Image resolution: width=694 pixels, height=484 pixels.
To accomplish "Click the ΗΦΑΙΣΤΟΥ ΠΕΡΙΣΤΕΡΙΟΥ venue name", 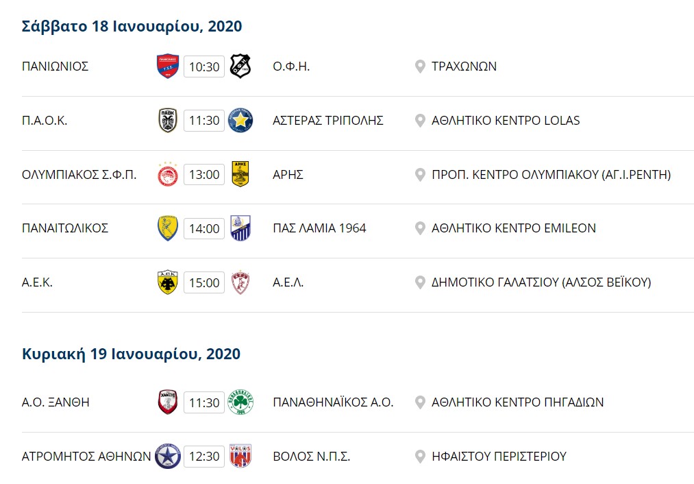I will (499, 456).
